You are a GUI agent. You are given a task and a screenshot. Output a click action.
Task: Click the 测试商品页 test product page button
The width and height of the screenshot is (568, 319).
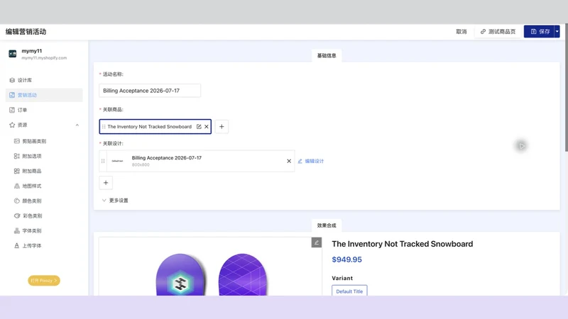(498, 31)
